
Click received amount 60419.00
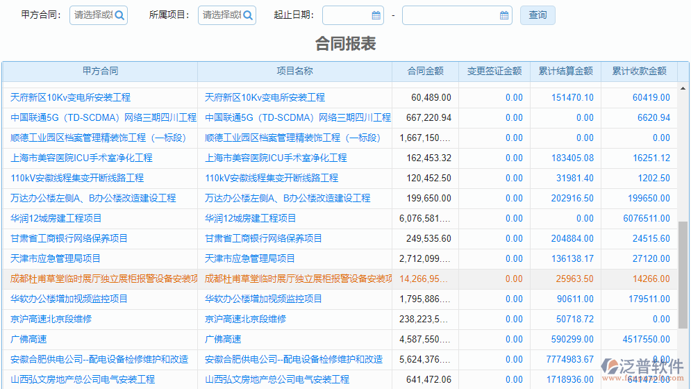pyautogui.click(x=651, y=97)
